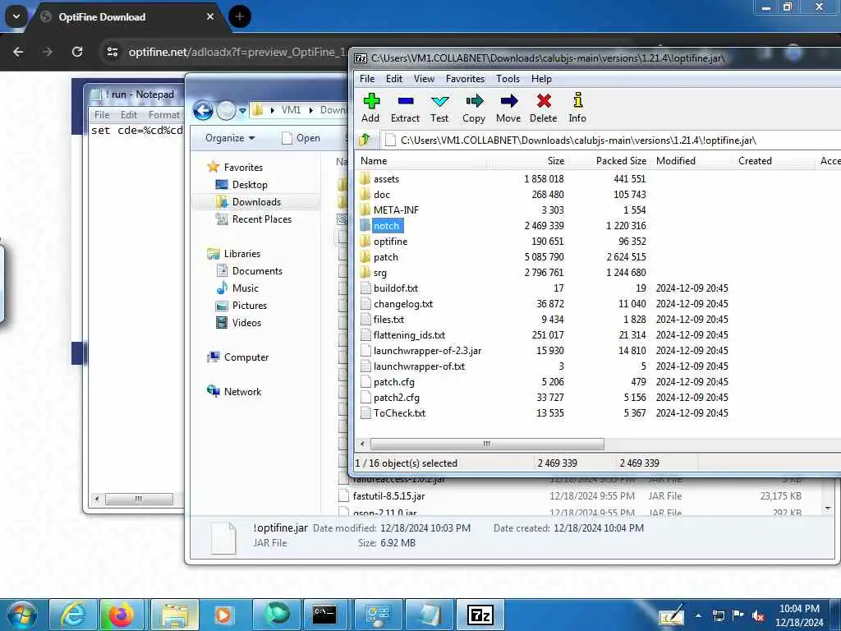This screenshot has width=841, height=631.
Task: Close the OptiFine Download tab
Action: (x=210, y=16)
